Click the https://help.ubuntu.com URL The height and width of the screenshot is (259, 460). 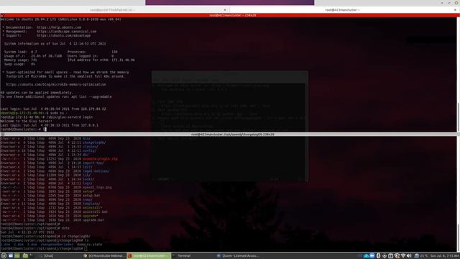click(59, 27)
